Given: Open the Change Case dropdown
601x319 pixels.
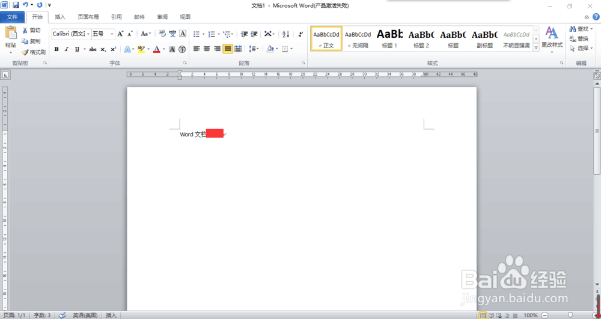Looking at the screenshot, I should coord(145,34).
